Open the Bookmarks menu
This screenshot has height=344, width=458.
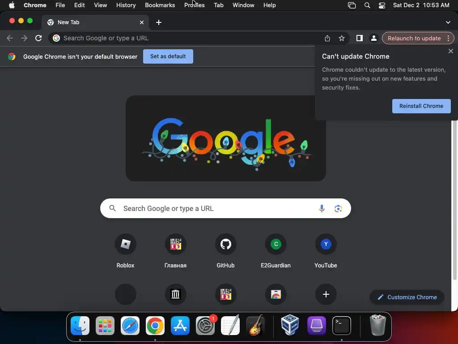pyautogui.click(x=160, y=5)
